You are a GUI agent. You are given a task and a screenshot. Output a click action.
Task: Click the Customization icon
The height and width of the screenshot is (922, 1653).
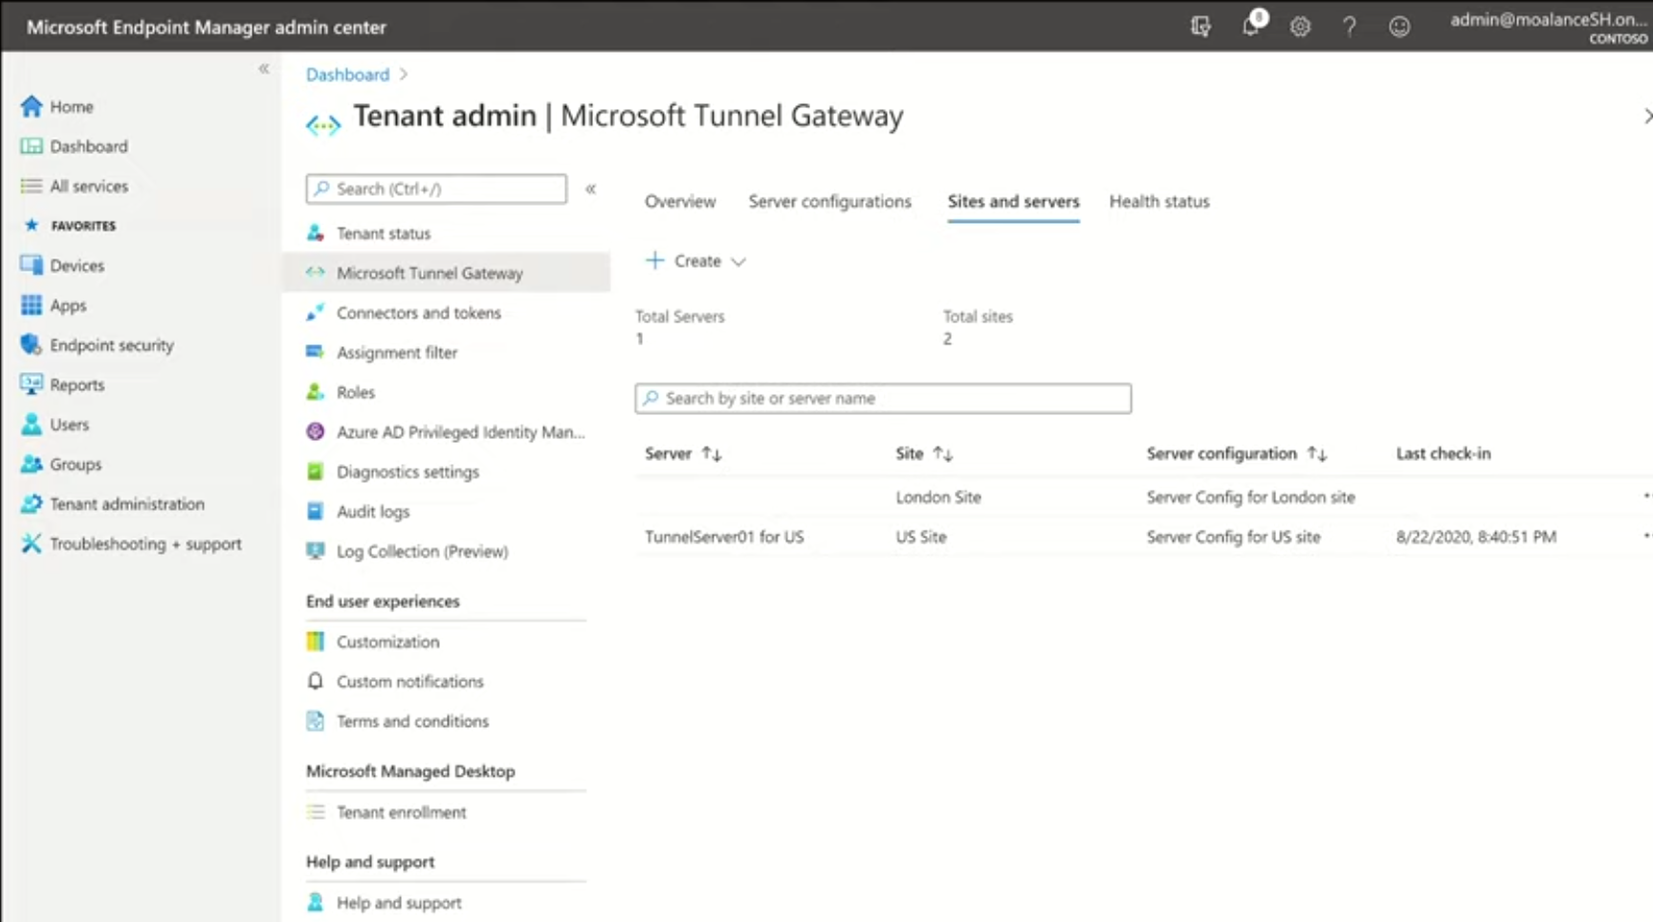click(315, 642)
